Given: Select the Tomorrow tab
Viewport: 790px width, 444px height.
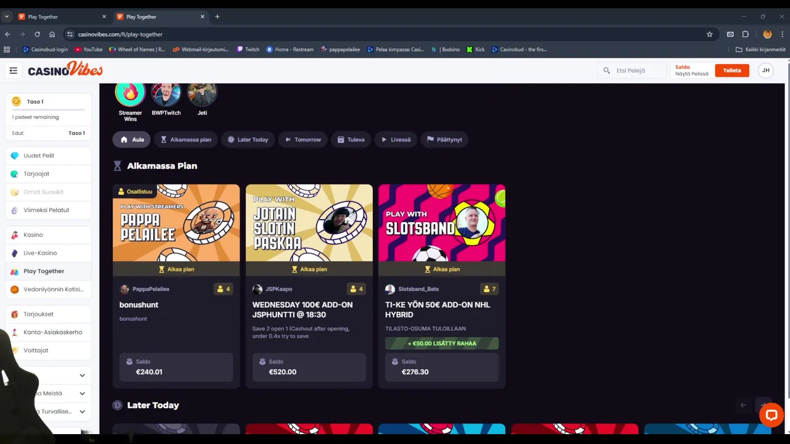Looking at the screenshot, I should pos(303,139).
